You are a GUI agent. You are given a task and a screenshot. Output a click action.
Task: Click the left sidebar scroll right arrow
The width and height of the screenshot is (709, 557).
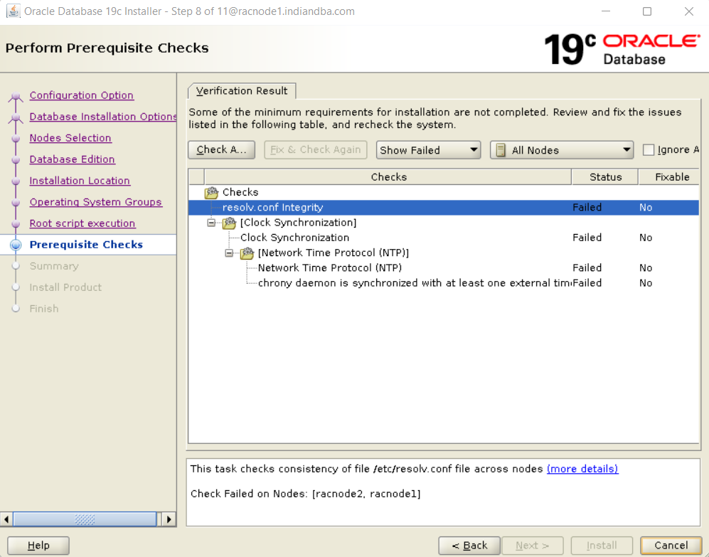(x=169, y=519)
